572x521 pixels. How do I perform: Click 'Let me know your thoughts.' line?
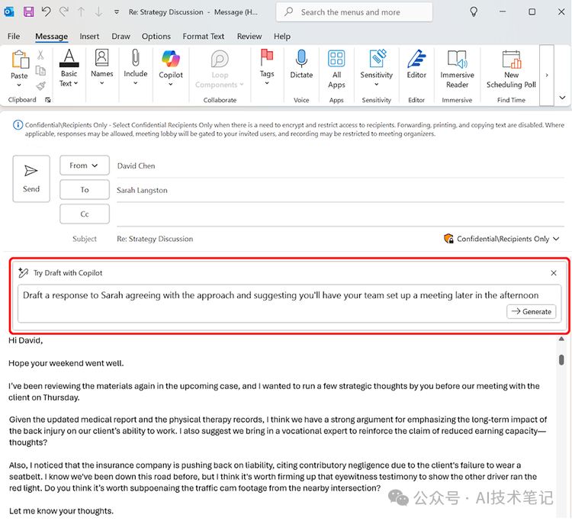click(x=61, y=511)
